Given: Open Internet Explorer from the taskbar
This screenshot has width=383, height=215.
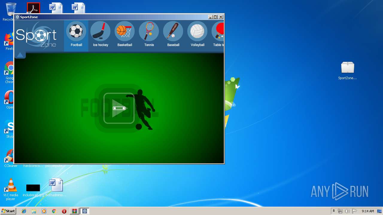Looking at the screenshot, I should (x=24, y=211).
